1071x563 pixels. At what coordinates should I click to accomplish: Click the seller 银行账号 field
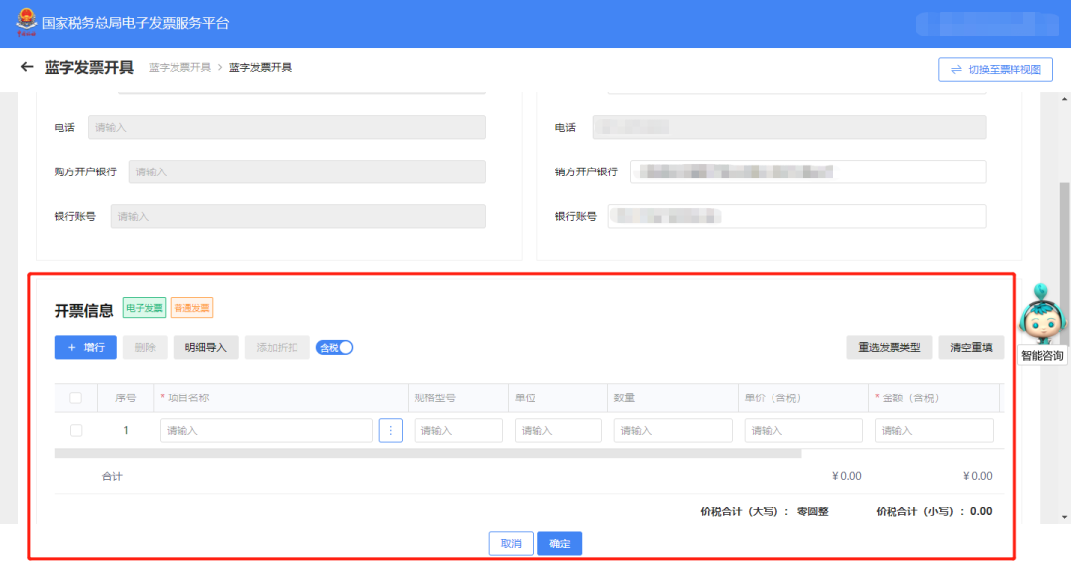pyautogui.click(x=796, y=216)
